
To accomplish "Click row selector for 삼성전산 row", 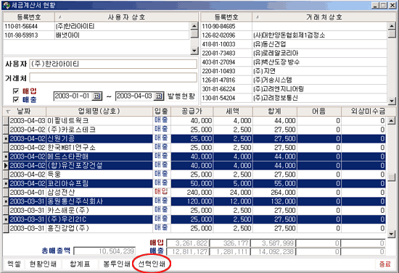I will [6, 192].
